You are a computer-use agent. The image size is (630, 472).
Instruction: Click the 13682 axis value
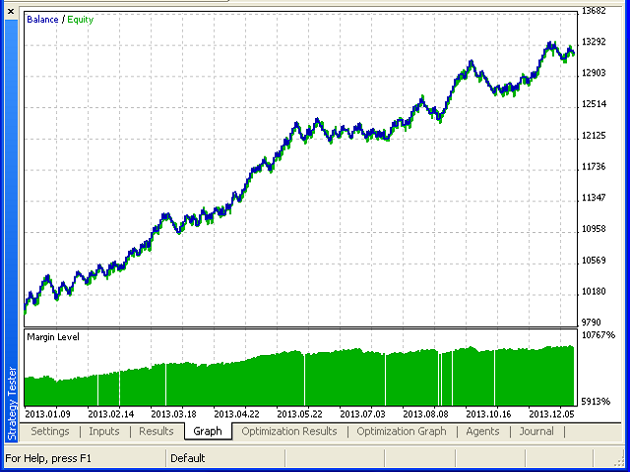point(594,11)
